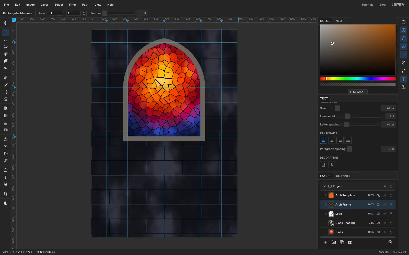Image resolution: width=409 pixels, height=255 pixels.
Task: Hide the Glass Shading layer
Action: tap(378, 223)
